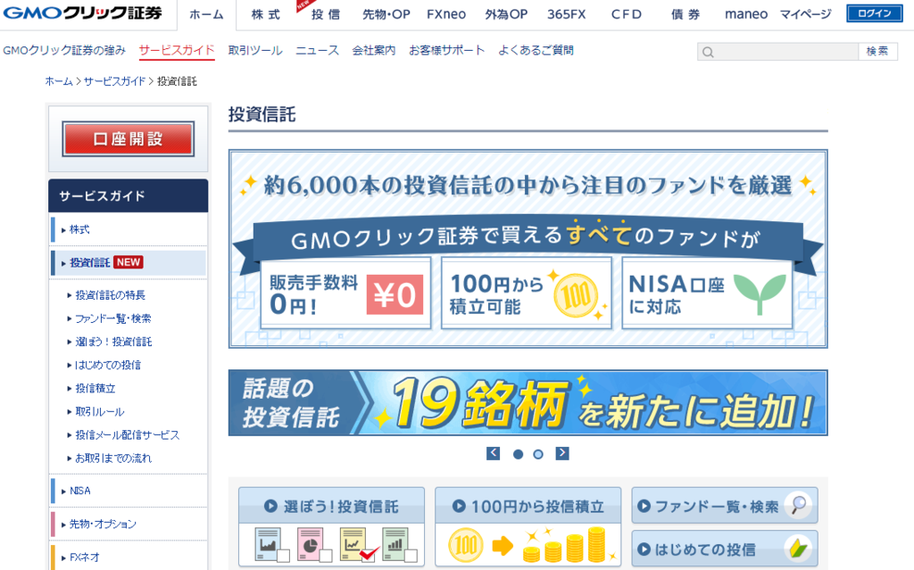The image size is (914, 570).
Task: Open 選ぼう！投資信託 sidebar link
Action: (x=113, y=342)
